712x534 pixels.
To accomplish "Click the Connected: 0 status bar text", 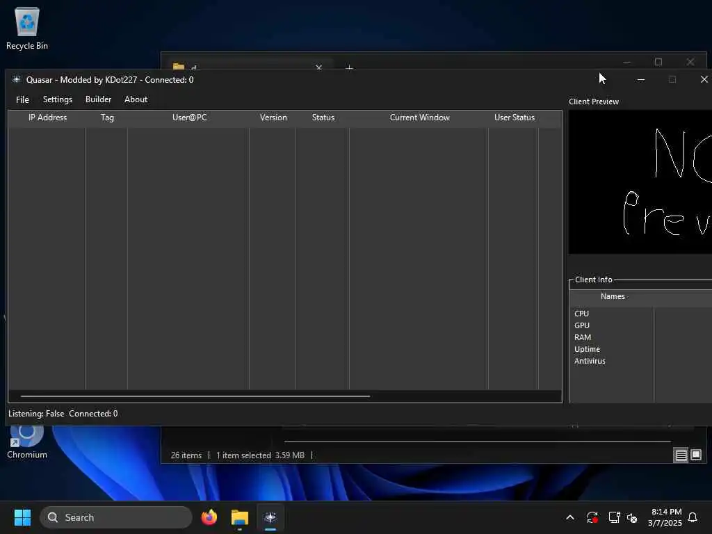I will click(x=93, y=414).
